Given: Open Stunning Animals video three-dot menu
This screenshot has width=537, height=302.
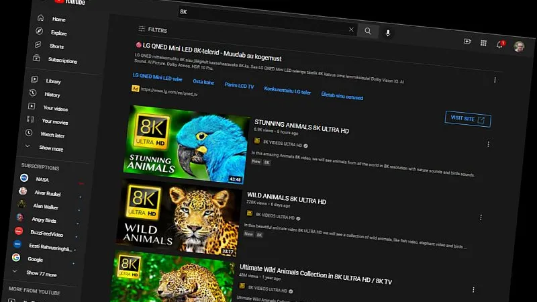Looking at the screenshot, I should (x=488, y=144).
